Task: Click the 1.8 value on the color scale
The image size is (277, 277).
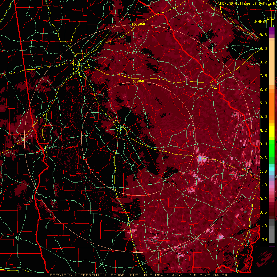Action: coord(263,171)
